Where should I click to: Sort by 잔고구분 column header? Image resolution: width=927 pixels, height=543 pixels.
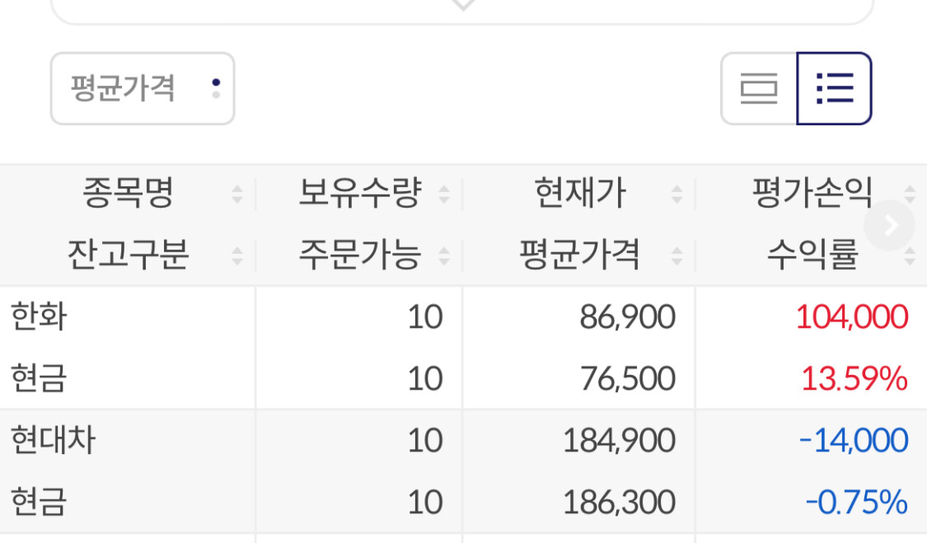pos(128,256)
